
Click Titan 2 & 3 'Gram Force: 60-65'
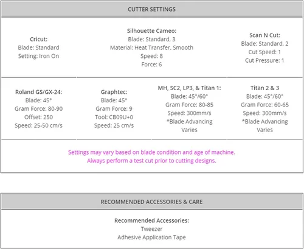264,105
